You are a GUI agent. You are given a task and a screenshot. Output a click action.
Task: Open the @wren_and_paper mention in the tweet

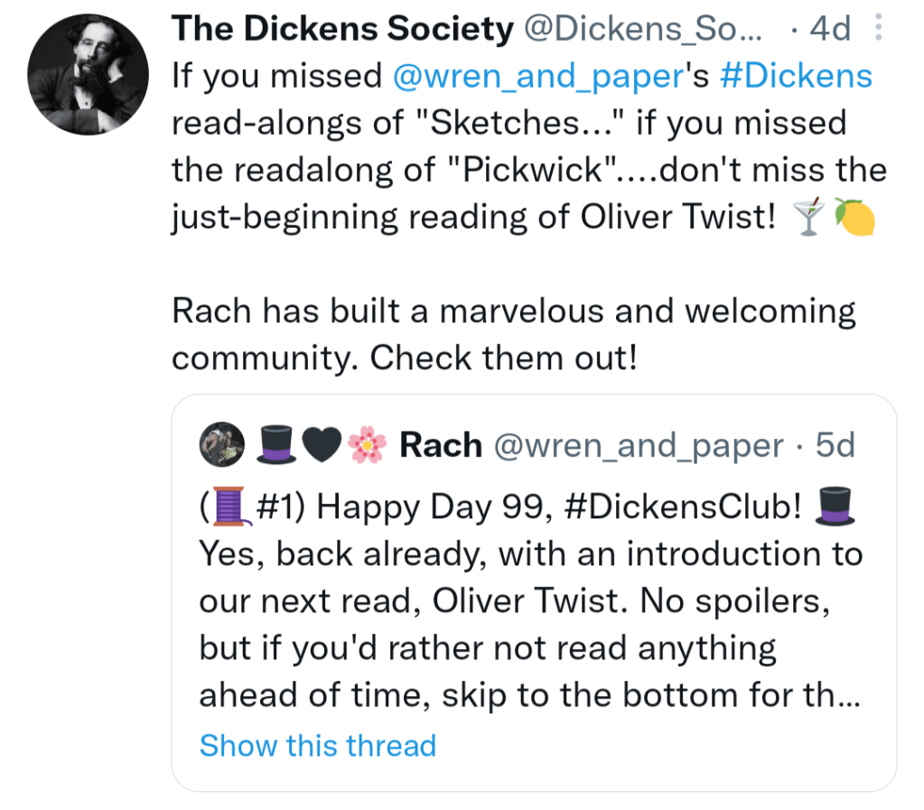tap(537, 76)
